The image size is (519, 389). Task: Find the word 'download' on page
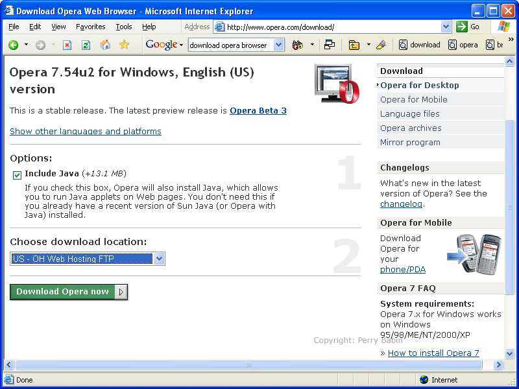coord(420,45)
